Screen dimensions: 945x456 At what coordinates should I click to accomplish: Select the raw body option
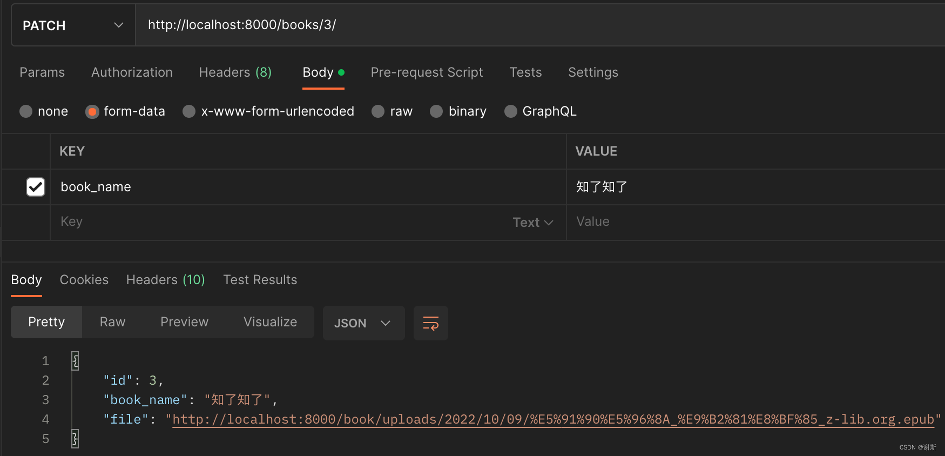click(392, 111)
